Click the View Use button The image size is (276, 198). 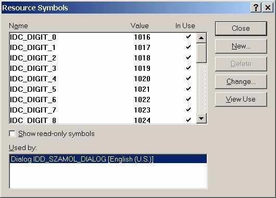click(241, 99)
